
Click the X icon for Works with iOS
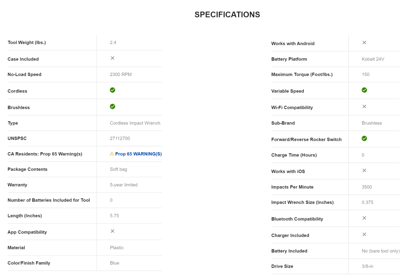[364, 170]
